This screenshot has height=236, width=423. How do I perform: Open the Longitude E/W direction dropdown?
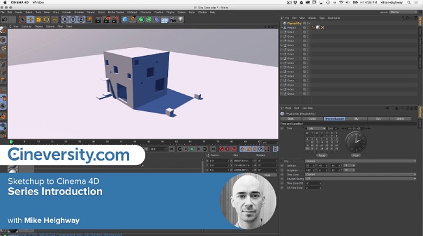click(x=349, y=170)
